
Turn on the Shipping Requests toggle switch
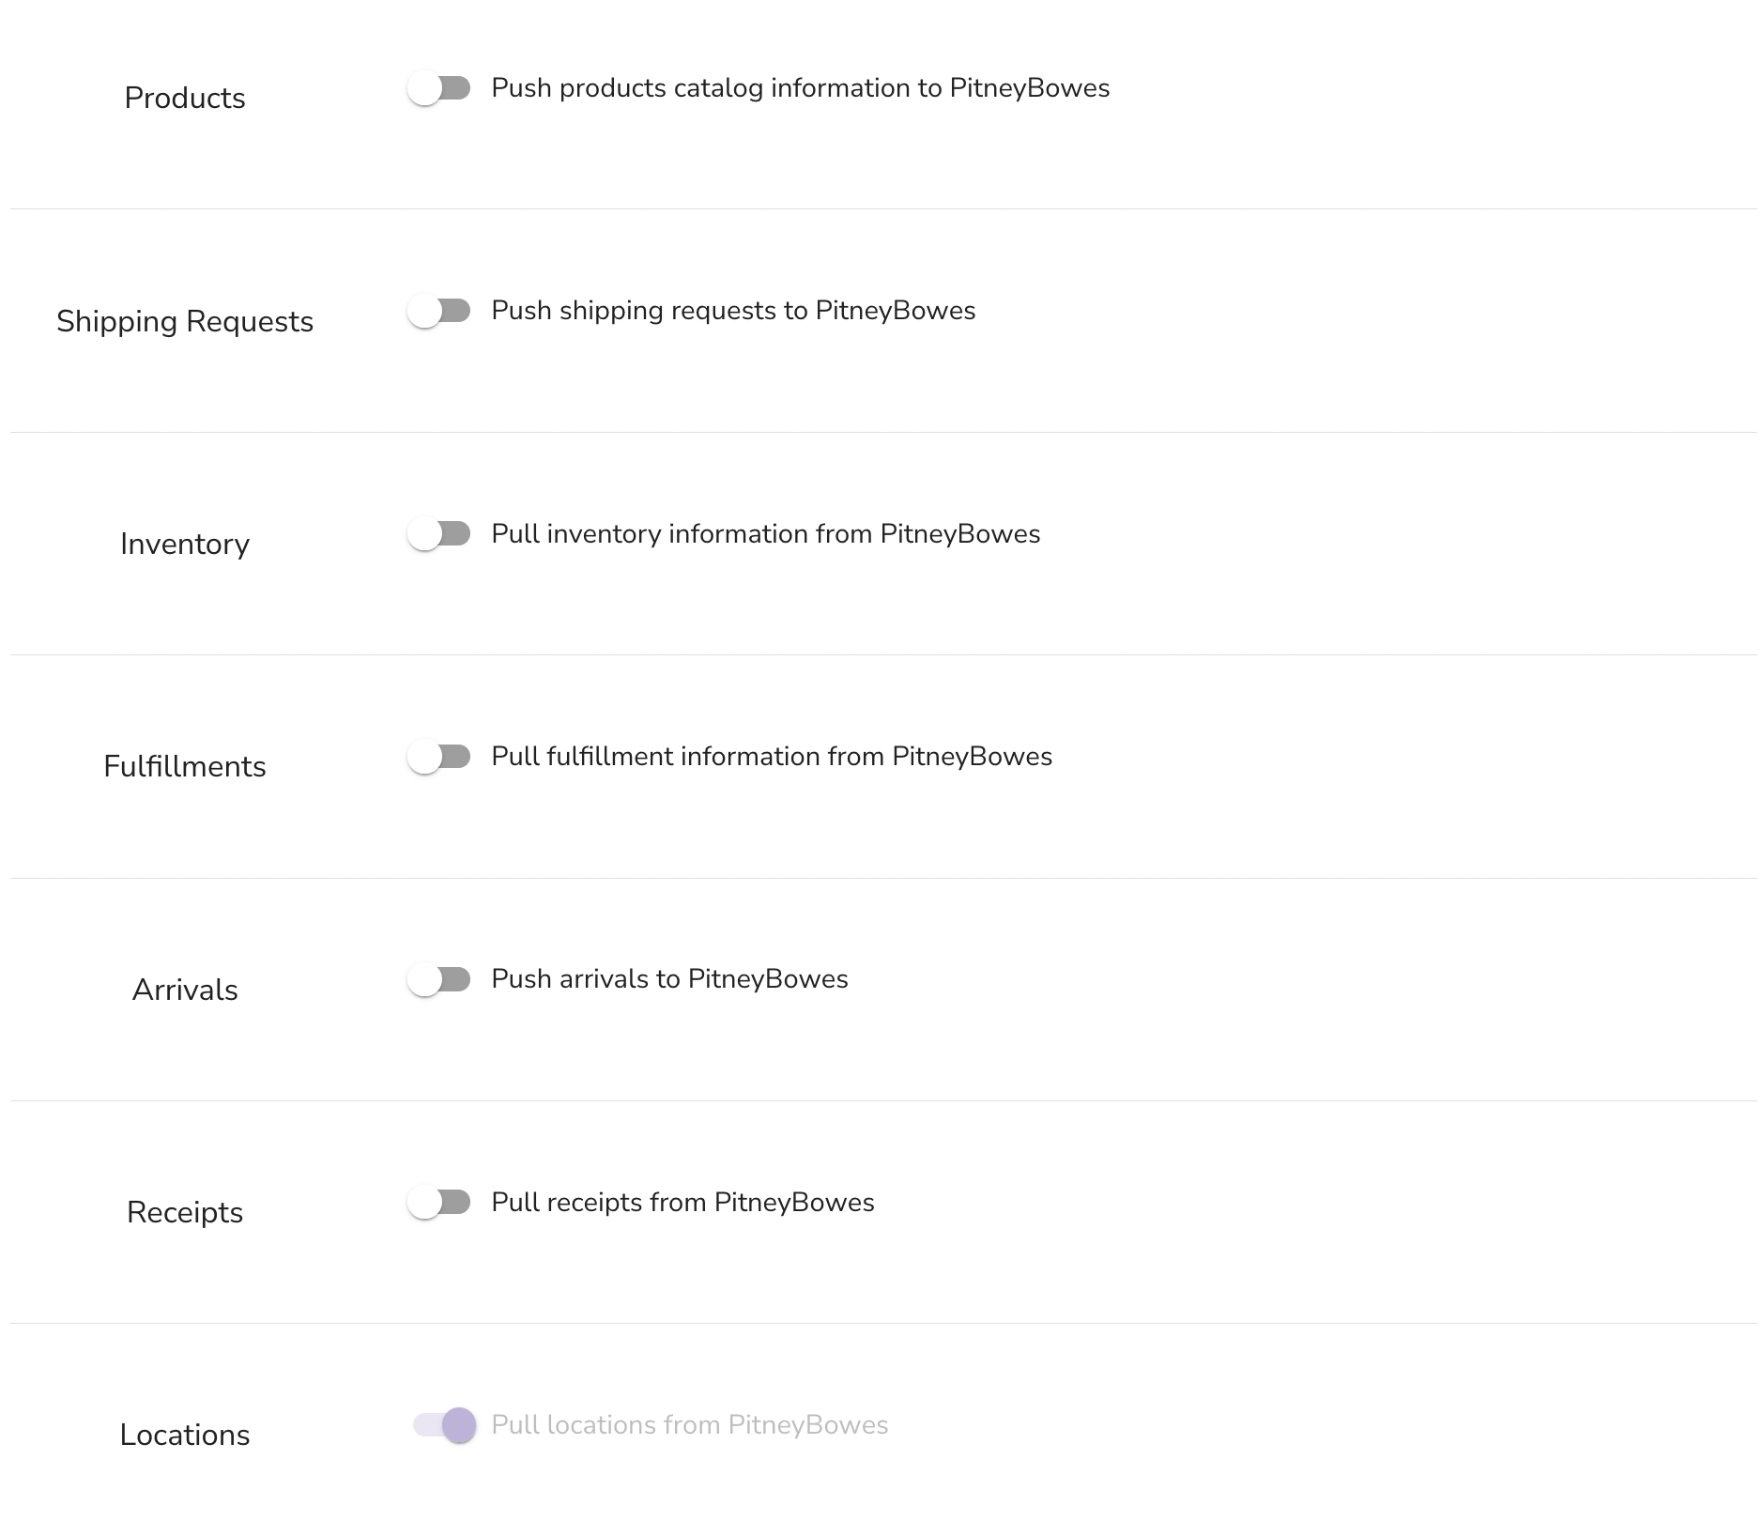439,311
